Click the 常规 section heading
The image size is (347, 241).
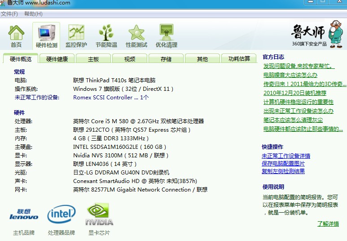(x=19, y=71)
